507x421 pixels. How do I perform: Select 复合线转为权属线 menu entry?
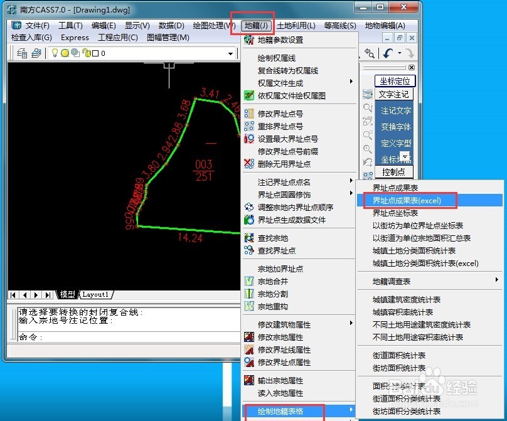(x=288, y=71)
